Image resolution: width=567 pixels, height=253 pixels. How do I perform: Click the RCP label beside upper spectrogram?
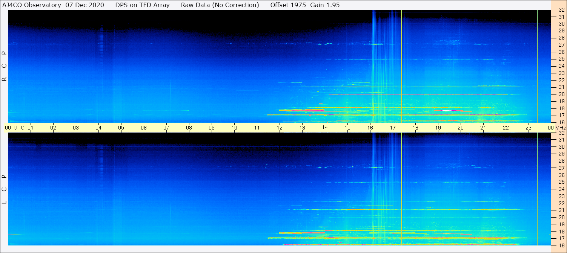point(5,66)
